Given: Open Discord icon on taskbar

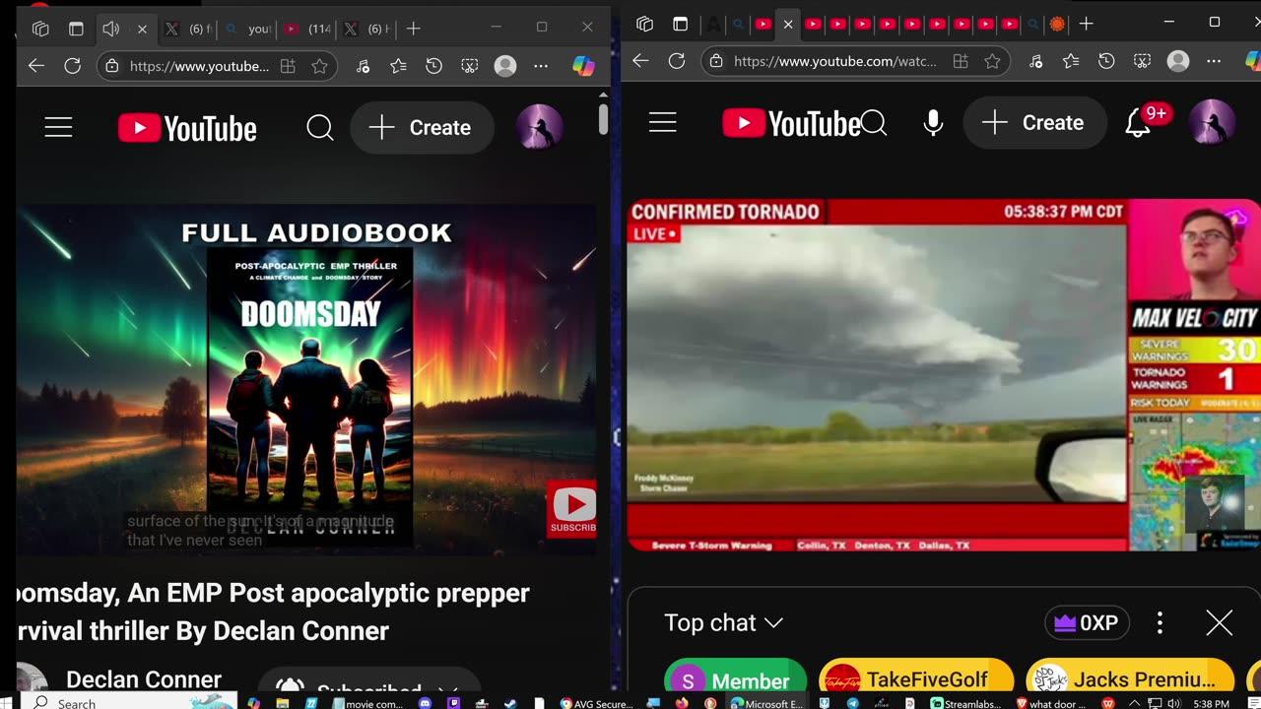Looking at the screenshot, I should (426, 703).
